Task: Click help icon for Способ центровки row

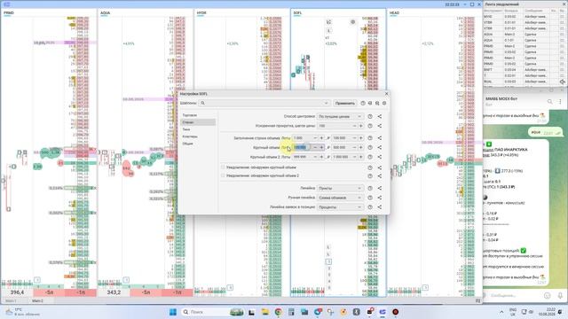Action: (370, 116)
